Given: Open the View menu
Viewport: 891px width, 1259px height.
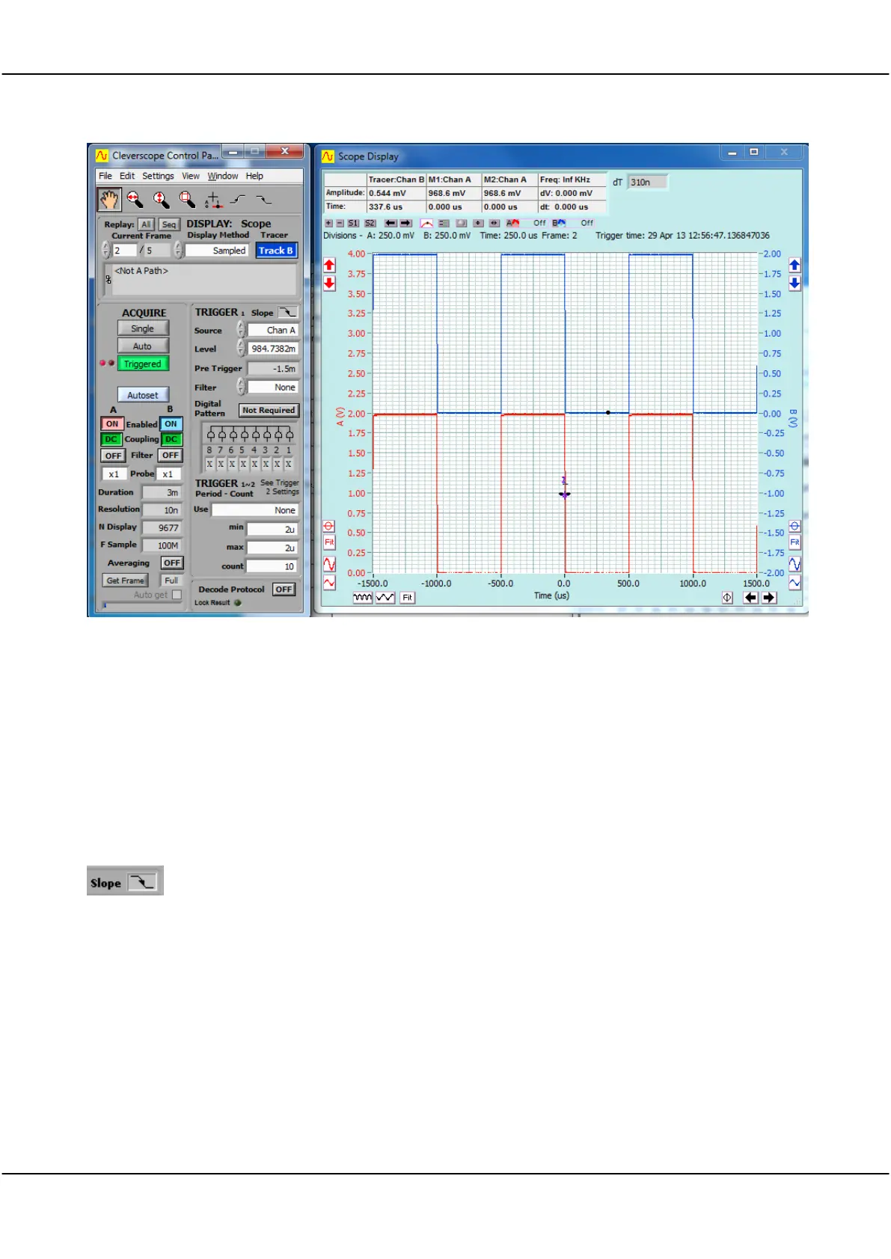Looking at the screenshot, I should point(191,176).
